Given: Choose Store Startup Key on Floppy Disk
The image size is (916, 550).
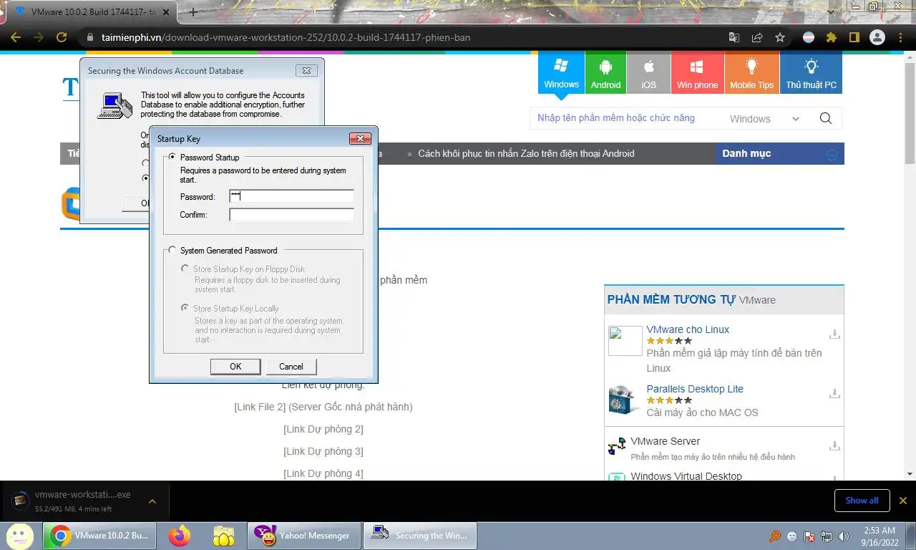Looking at the screenshot, I should [x=186, y=269].
